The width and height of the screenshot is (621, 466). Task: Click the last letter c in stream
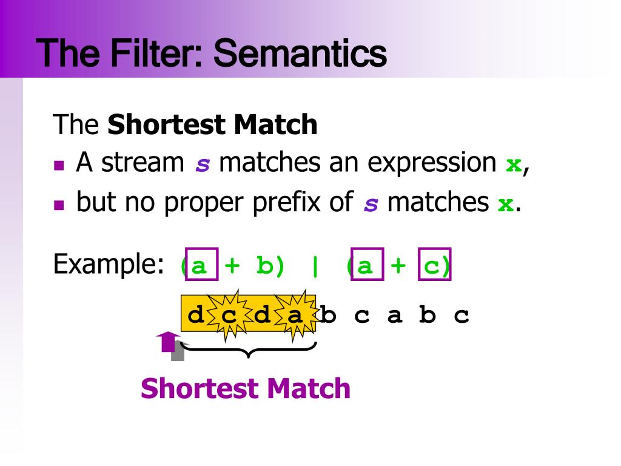(462, 316)
